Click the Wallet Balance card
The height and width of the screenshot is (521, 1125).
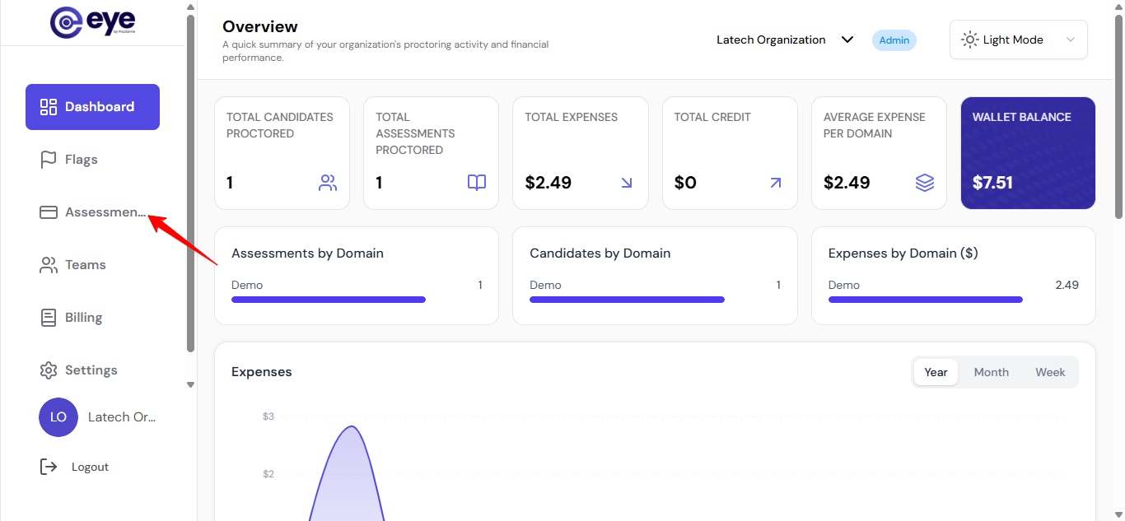(x=1028, y=153)
